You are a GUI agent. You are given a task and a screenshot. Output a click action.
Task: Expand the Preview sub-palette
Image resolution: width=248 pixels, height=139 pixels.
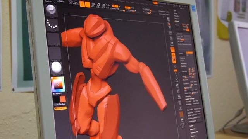(x=193, y=136)
